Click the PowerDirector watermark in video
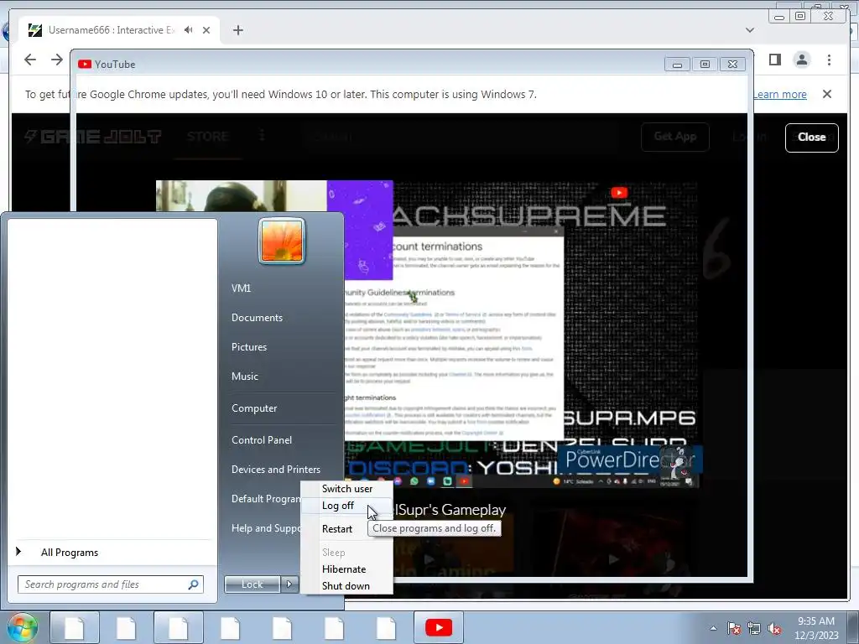859x644 pixels. (629, 459)
